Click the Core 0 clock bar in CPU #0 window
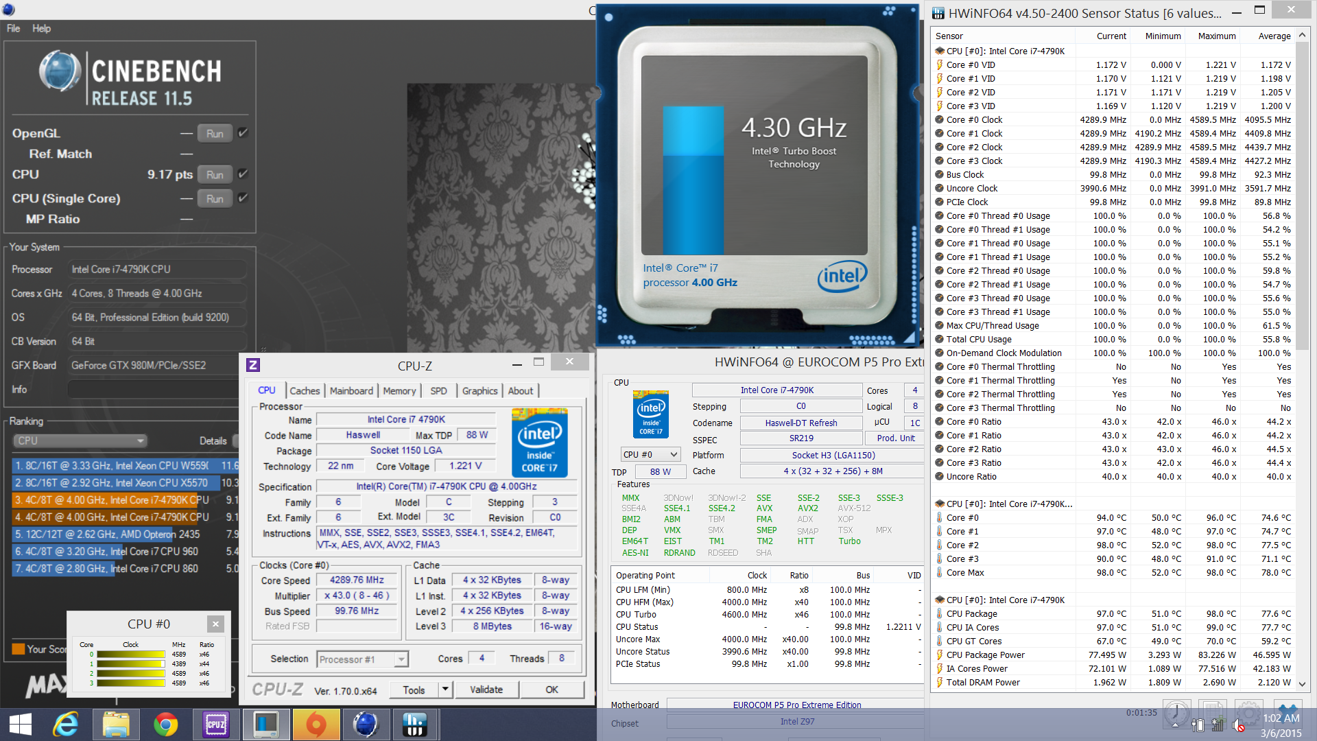The image size is (1317, 741). tap(131, 654)
